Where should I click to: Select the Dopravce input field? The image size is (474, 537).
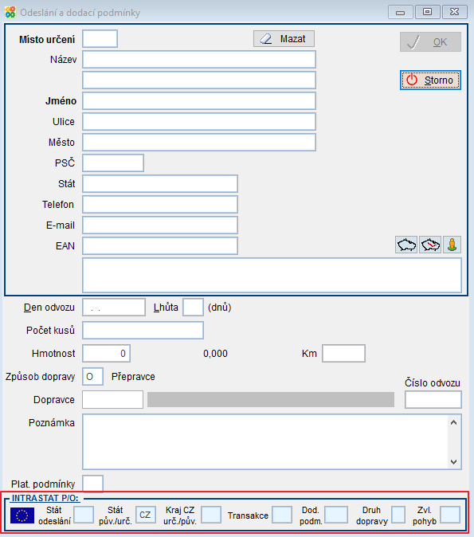tap(112, 400)
